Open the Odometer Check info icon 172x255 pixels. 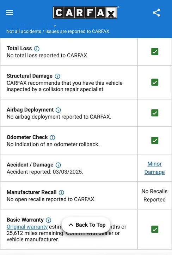pos(52,137)
